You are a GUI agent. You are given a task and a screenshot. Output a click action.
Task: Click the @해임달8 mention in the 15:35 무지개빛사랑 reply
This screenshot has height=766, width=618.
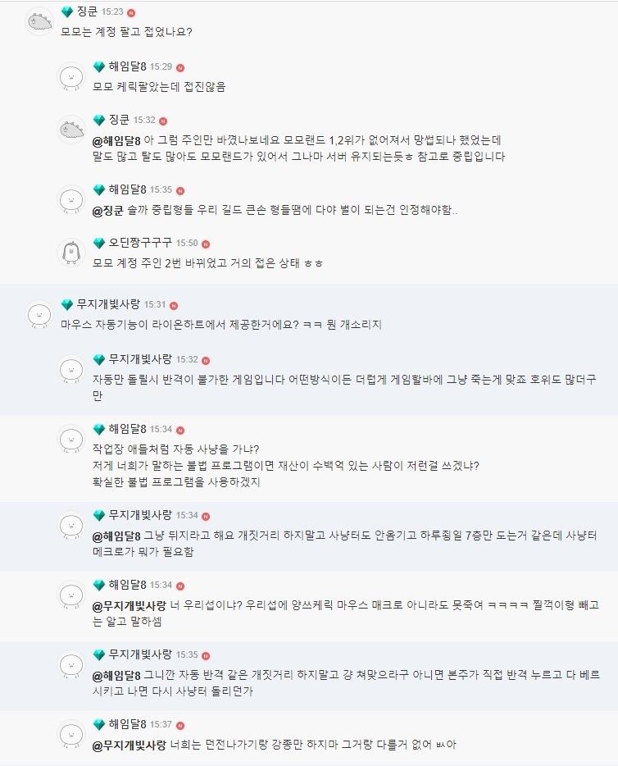pos(116,677)
